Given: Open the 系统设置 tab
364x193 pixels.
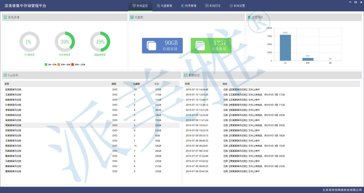Looking at the screenshot, I should [237, 6].
